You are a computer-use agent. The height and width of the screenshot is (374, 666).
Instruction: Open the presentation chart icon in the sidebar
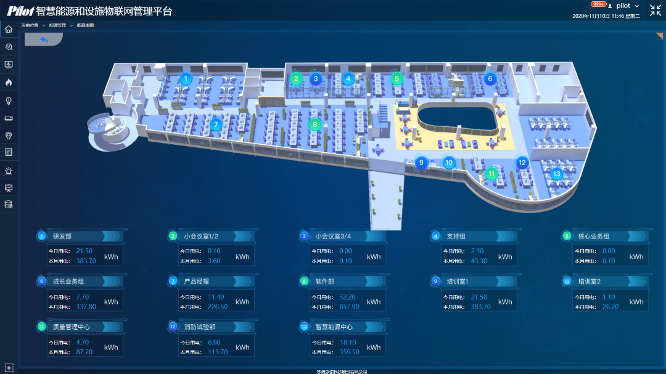[x=9, y=188]
